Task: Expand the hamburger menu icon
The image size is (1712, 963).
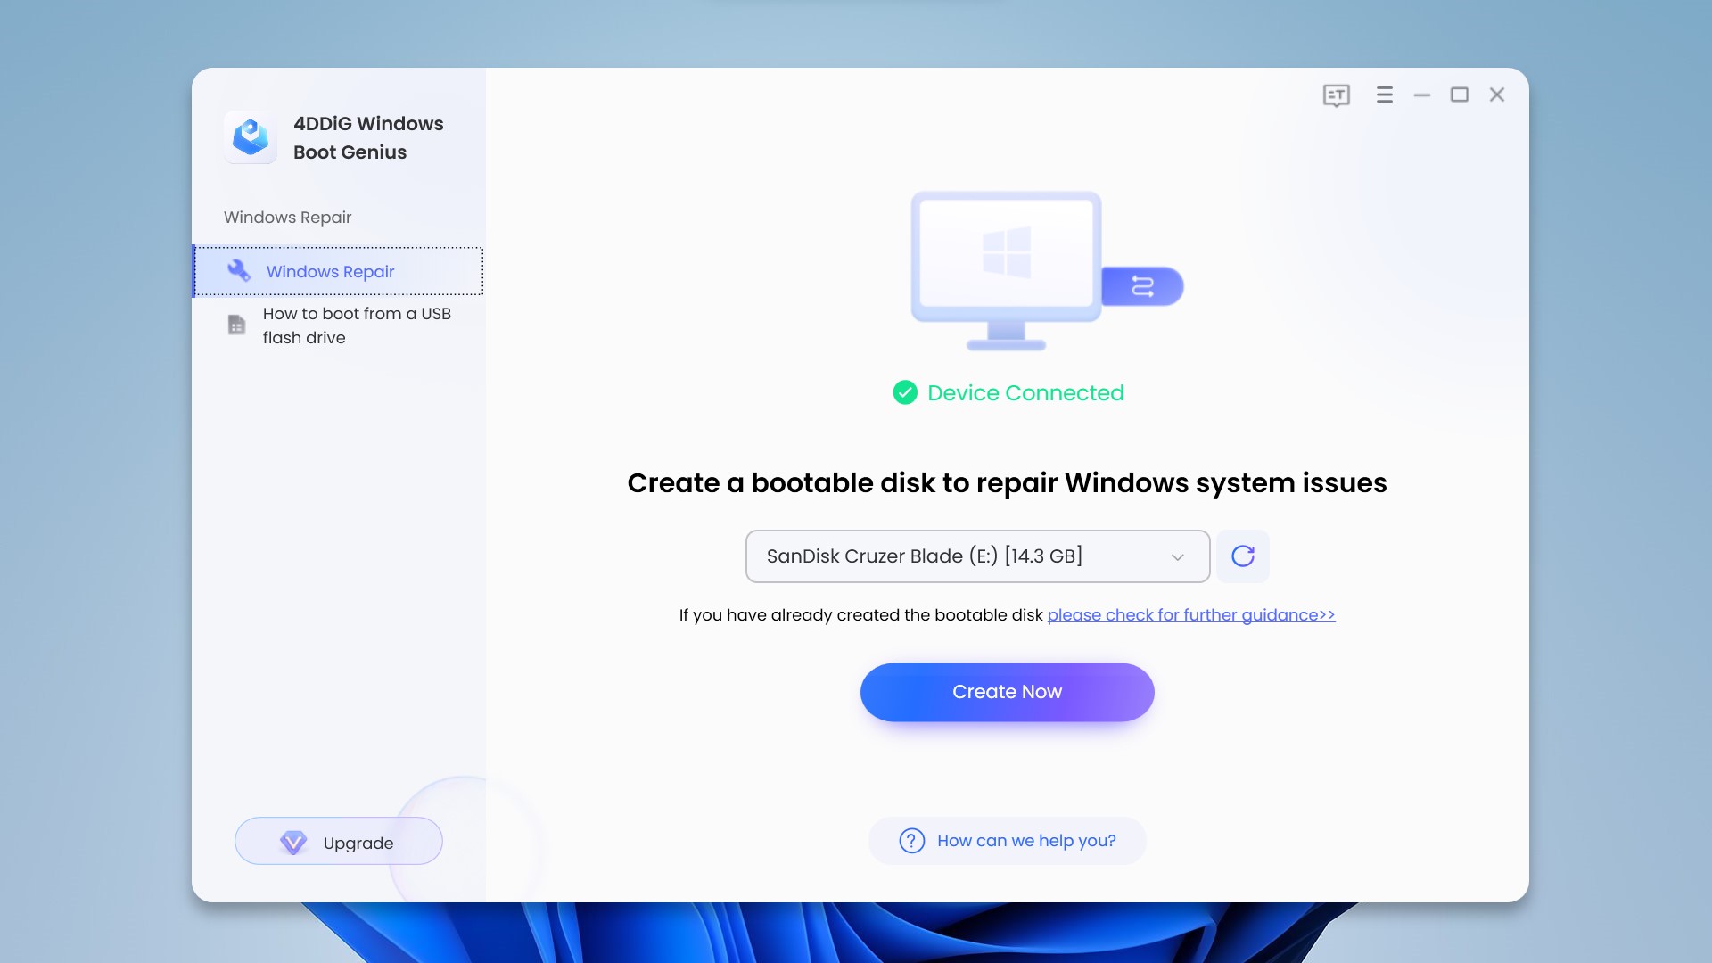Action: point(1384,95)
